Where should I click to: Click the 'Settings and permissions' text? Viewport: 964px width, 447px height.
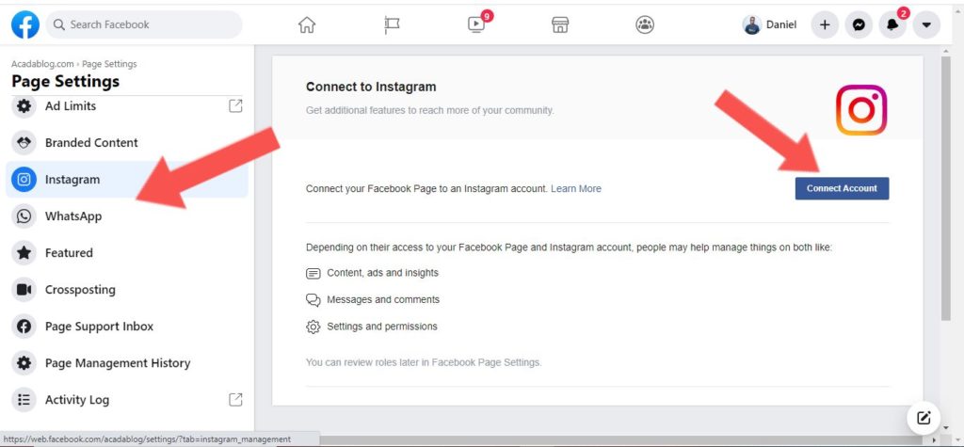(x=382, y=327)
